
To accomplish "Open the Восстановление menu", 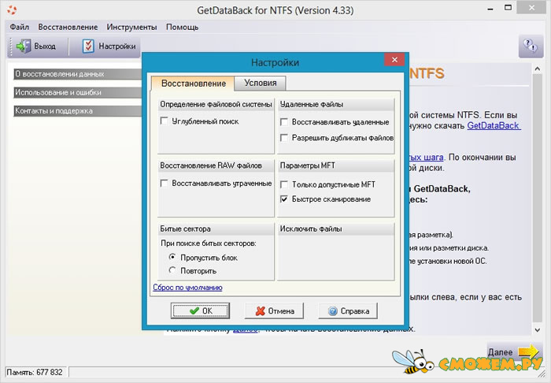I will click(68, 27).
